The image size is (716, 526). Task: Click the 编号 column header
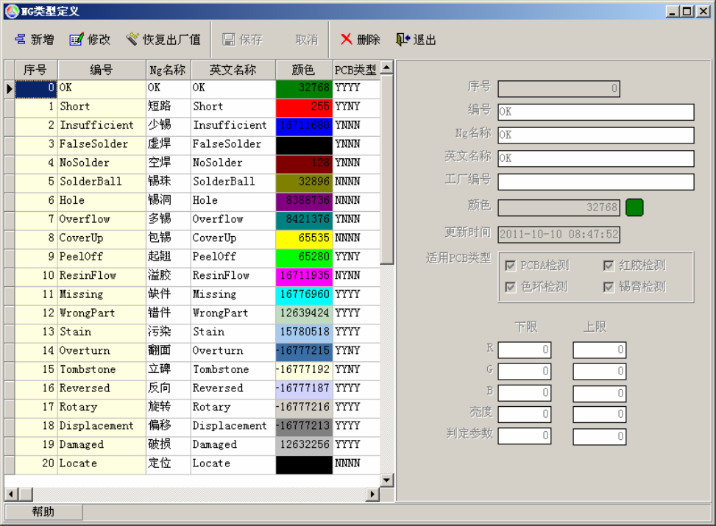(102, 70)
